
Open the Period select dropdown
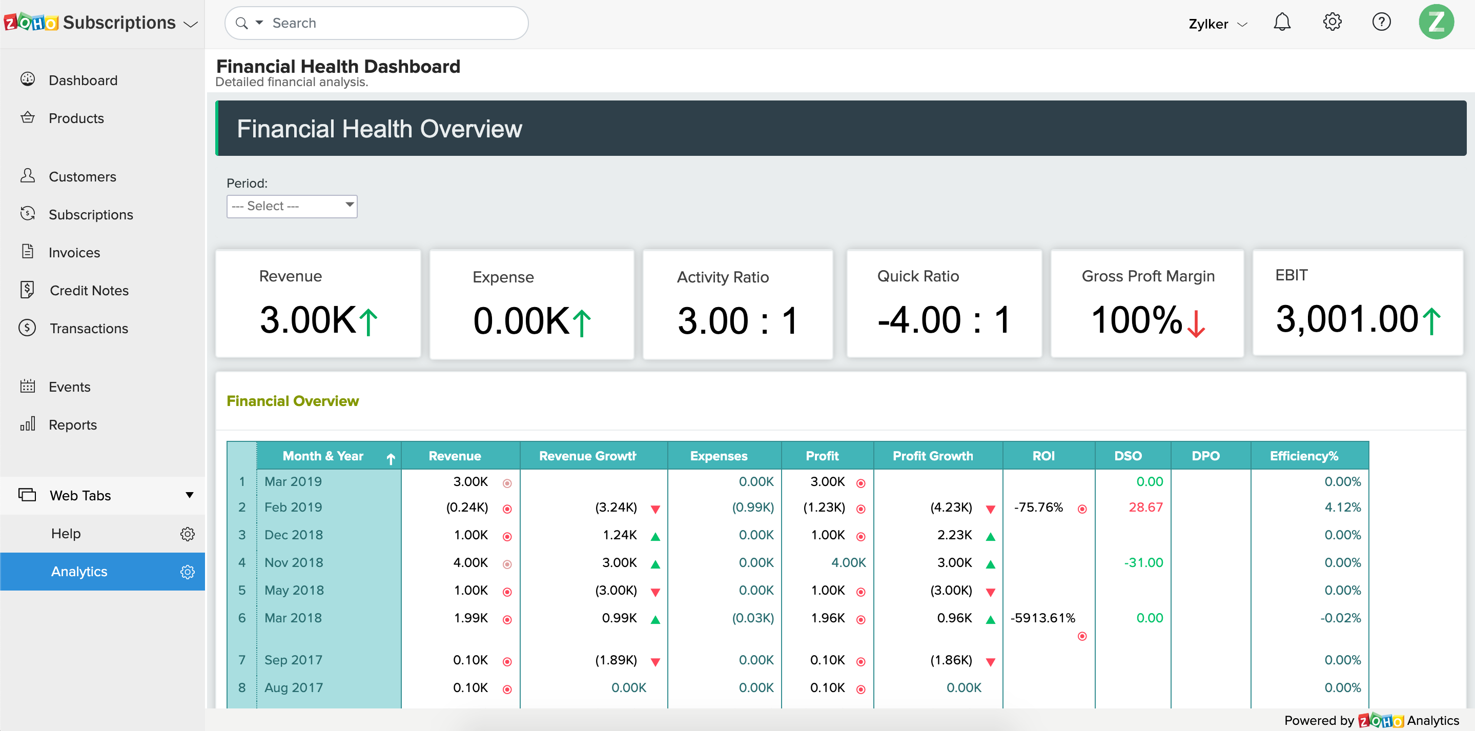point(292,206)
